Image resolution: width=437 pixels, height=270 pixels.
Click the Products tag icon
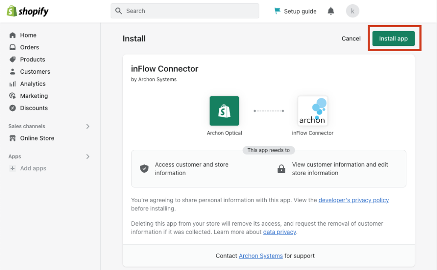[x=12, y=60]
